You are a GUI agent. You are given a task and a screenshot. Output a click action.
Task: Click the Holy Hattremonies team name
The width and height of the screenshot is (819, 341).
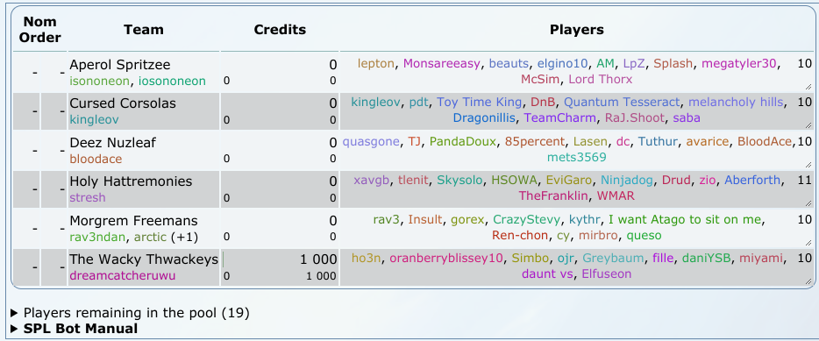coord(132,181)
